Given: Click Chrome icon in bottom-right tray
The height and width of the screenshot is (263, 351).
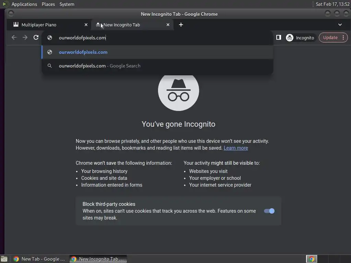Looking at the screenshot, I should (x=312, y=259).
